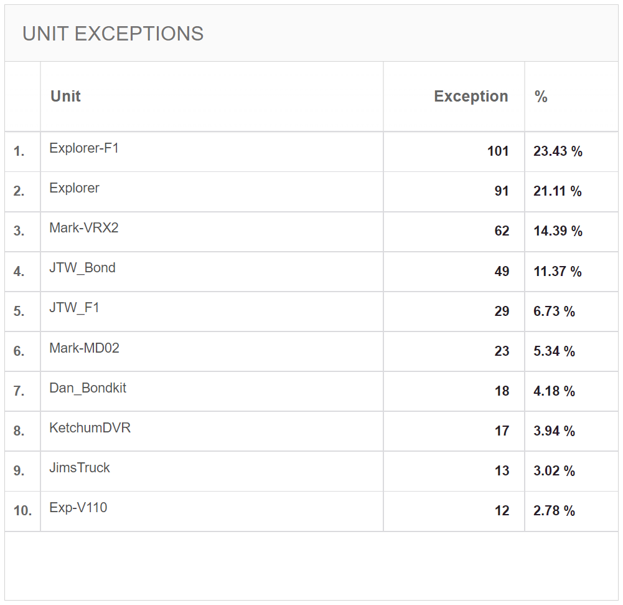
Task: Click the Unit Exceptions panel title
Action: (113, 34)
